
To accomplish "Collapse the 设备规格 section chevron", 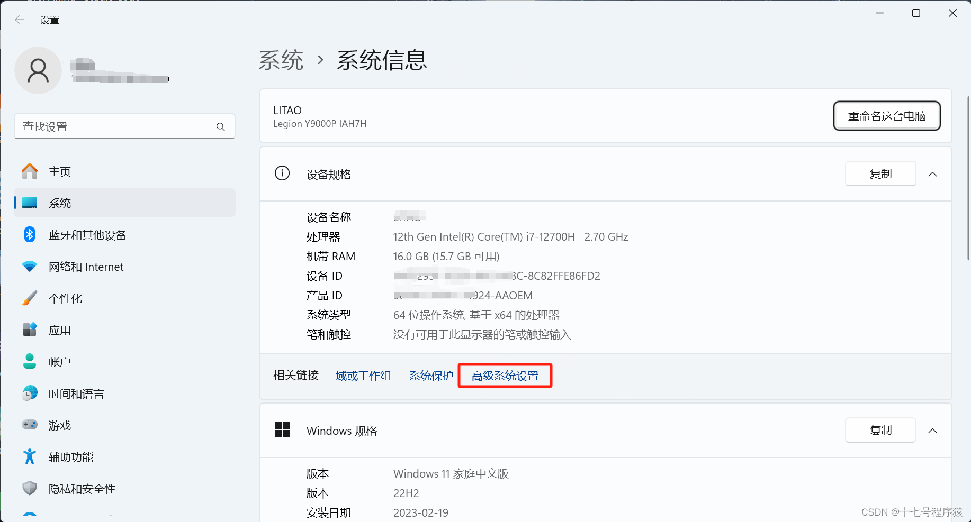I will (933, 174).
